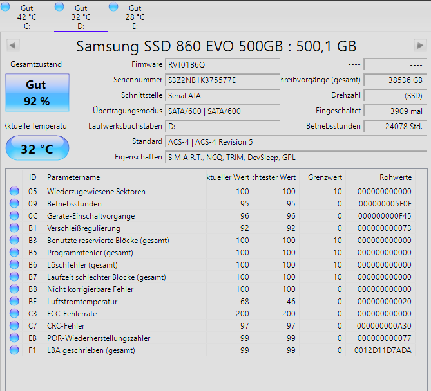Screen dimensions: 431x391
Task: Click status orb for Laufzeit schlechter Blöcke row
Action: (x=14, y=277)
